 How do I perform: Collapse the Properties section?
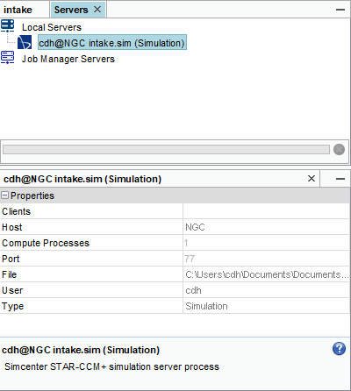pos(5,195)
